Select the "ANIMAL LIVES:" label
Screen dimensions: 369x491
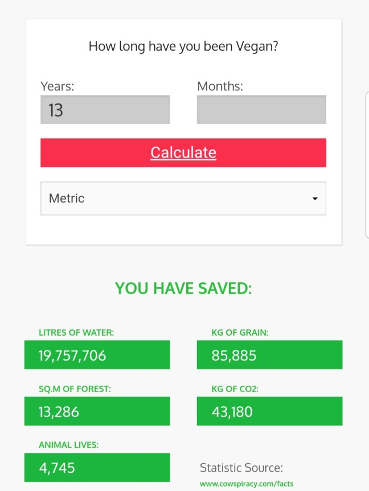(68, 445)
